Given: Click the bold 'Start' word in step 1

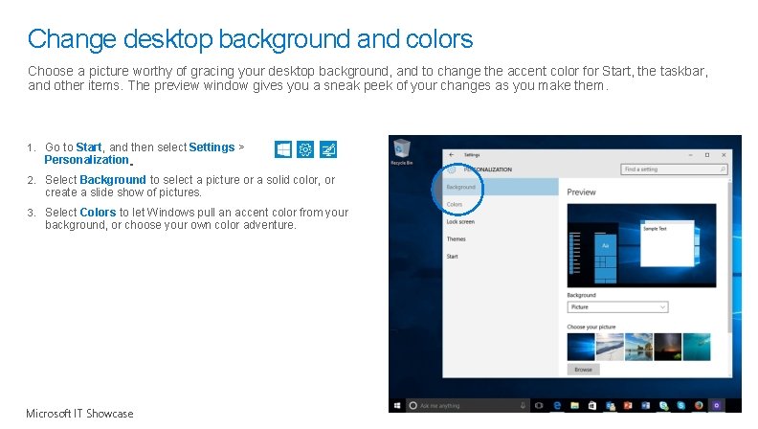Looking at the screenshot, I should coord(89,147).
